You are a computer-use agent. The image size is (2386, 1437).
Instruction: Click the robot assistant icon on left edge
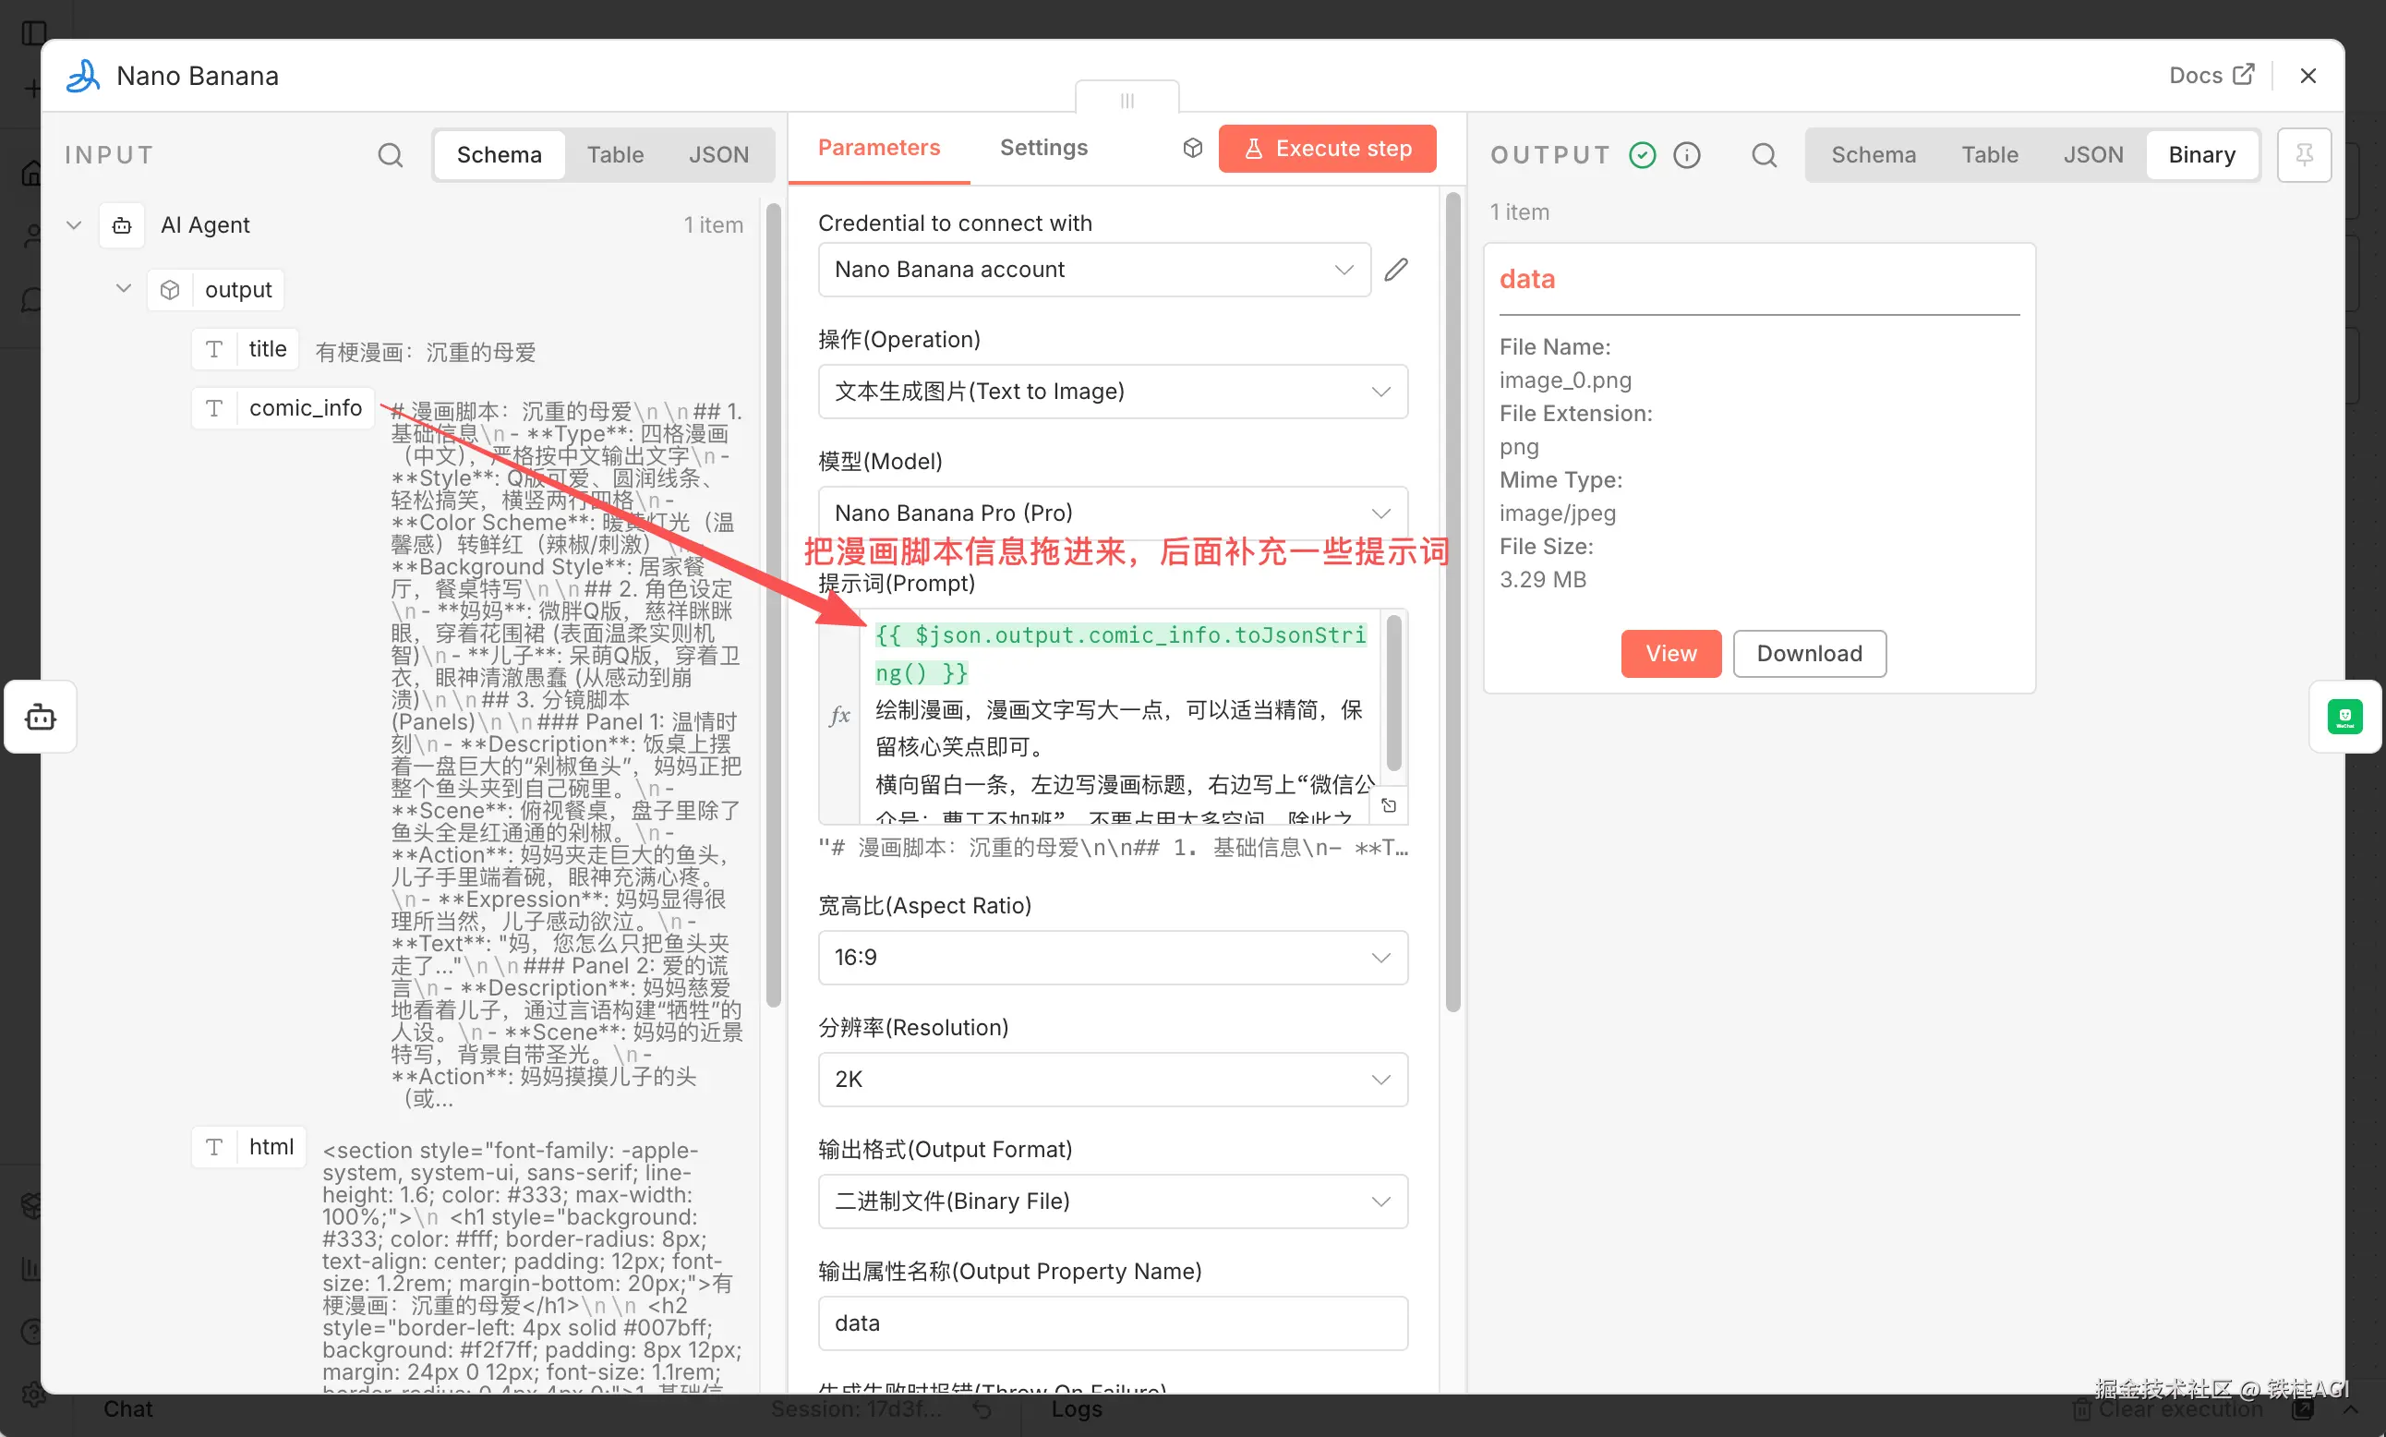[x=41, y=718]
